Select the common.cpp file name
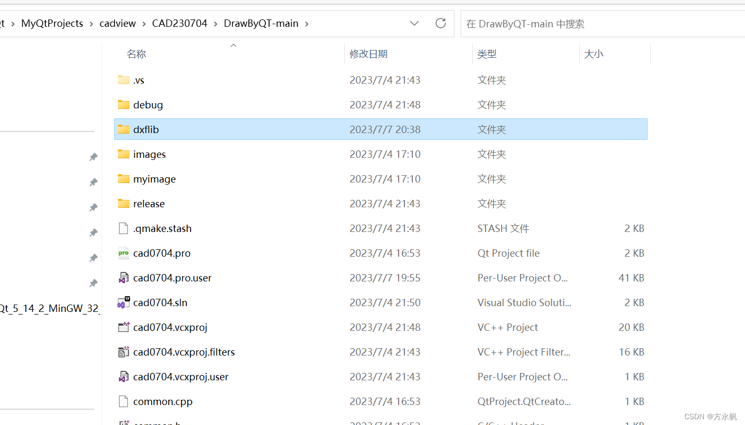Image resolution: width=745 pixels, height=425 pixels. coord(163,401)
